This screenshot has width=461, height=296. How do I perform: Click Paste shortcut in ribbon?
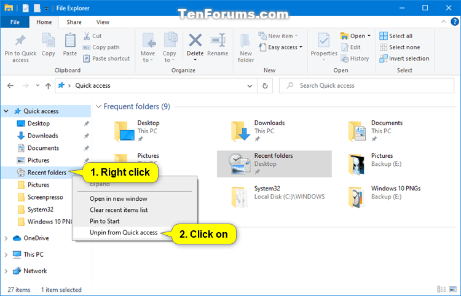click(106, 58)
